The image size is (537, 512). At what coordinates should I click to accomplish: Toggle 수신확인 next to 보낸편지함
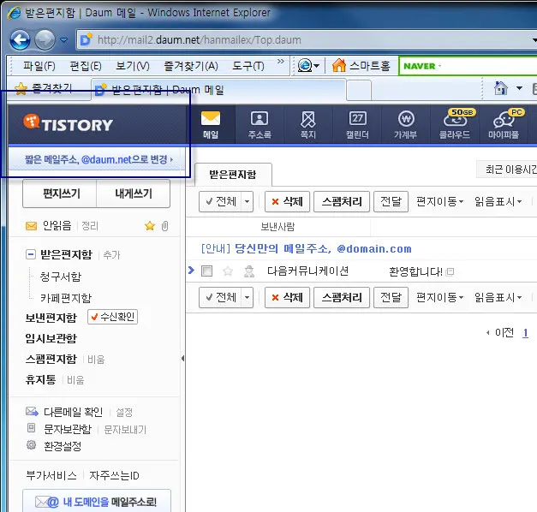112,318
